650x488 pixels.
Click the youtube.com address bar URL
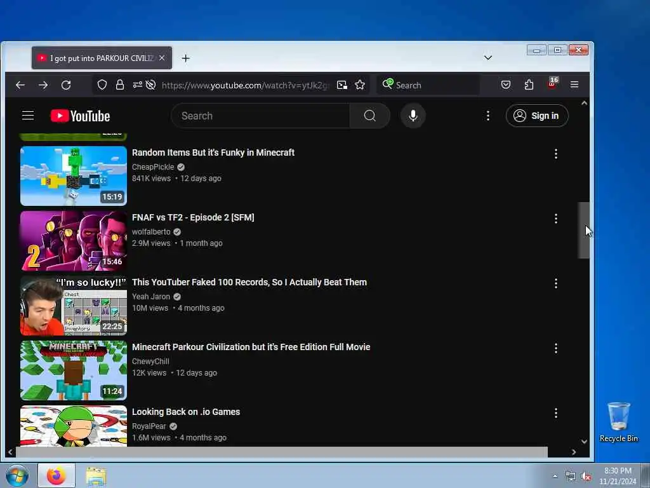pos(246,85)
